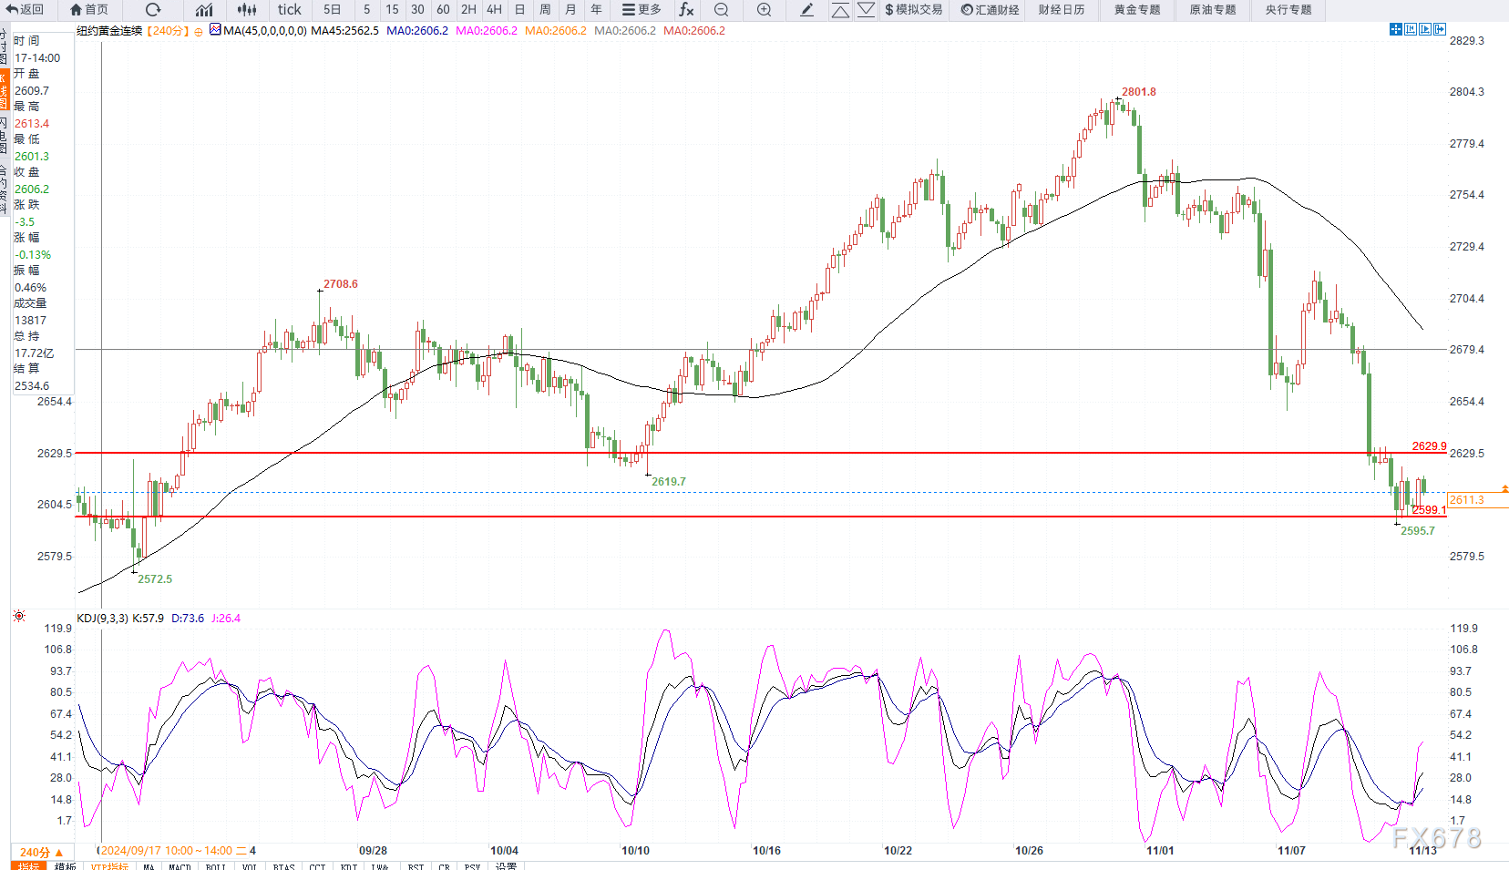Click the 模拟交易 button
1509x870 pixels.
pos(913,10)
